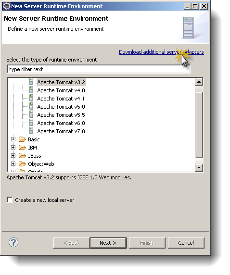Select Apache Tomcat v4.0 runtime
Image resolution: width=230 pixels, height=275 pixels.
[61, 90]
